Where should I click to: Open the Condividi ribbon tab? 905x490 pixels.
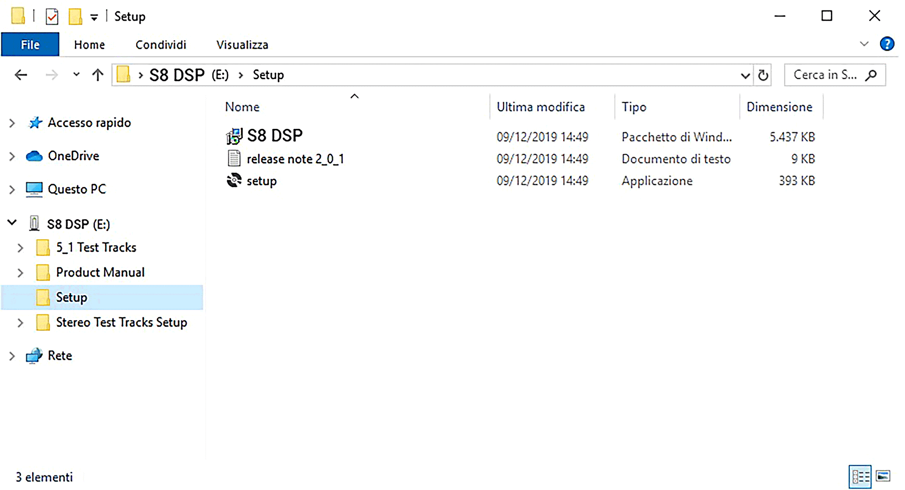tap(161, 45)
